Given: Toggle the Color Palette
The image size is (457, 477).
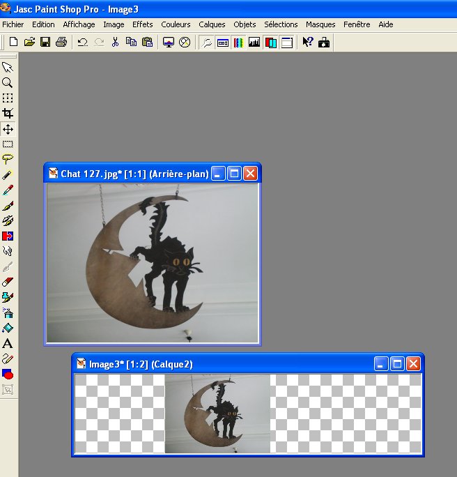Looking at the screenshot, I should [238, 42].
